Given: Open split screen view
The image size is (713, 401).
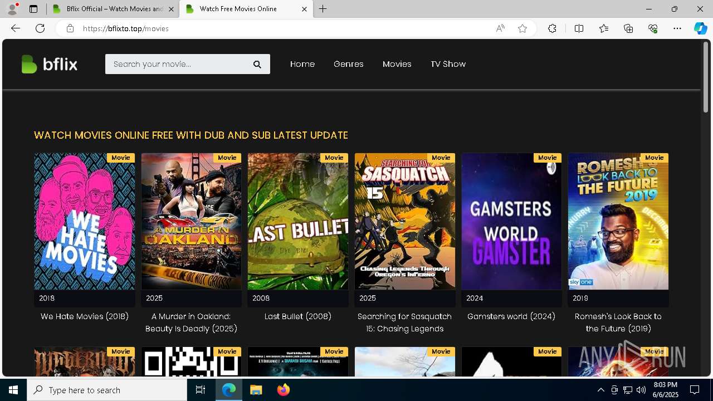Looking at the screenshot, I should pos(579,28).
